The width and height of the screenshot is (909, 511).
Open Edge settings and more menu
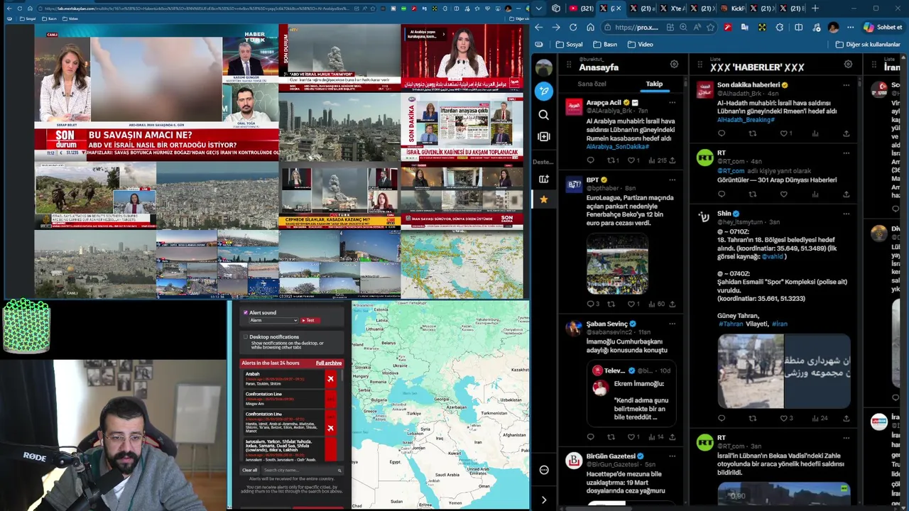pos(851,27)
